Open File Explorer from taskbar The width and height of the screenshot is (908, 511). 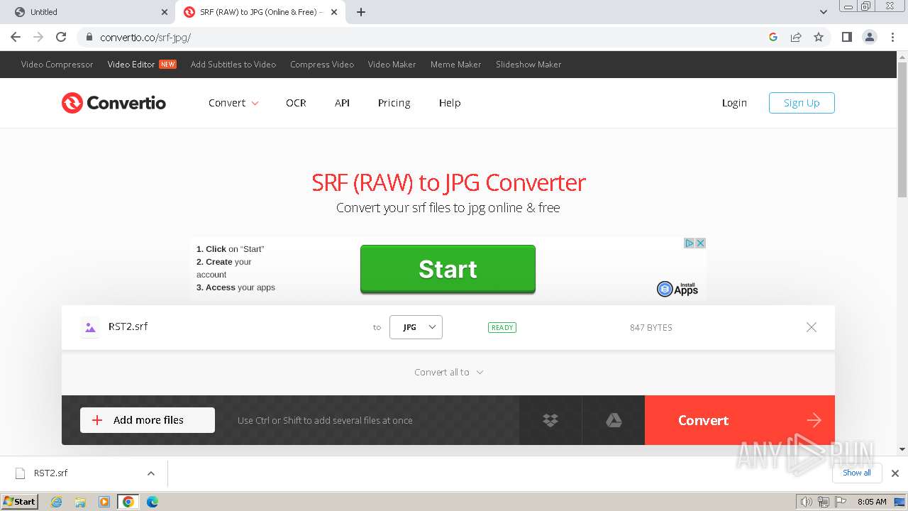coord(80,502)
